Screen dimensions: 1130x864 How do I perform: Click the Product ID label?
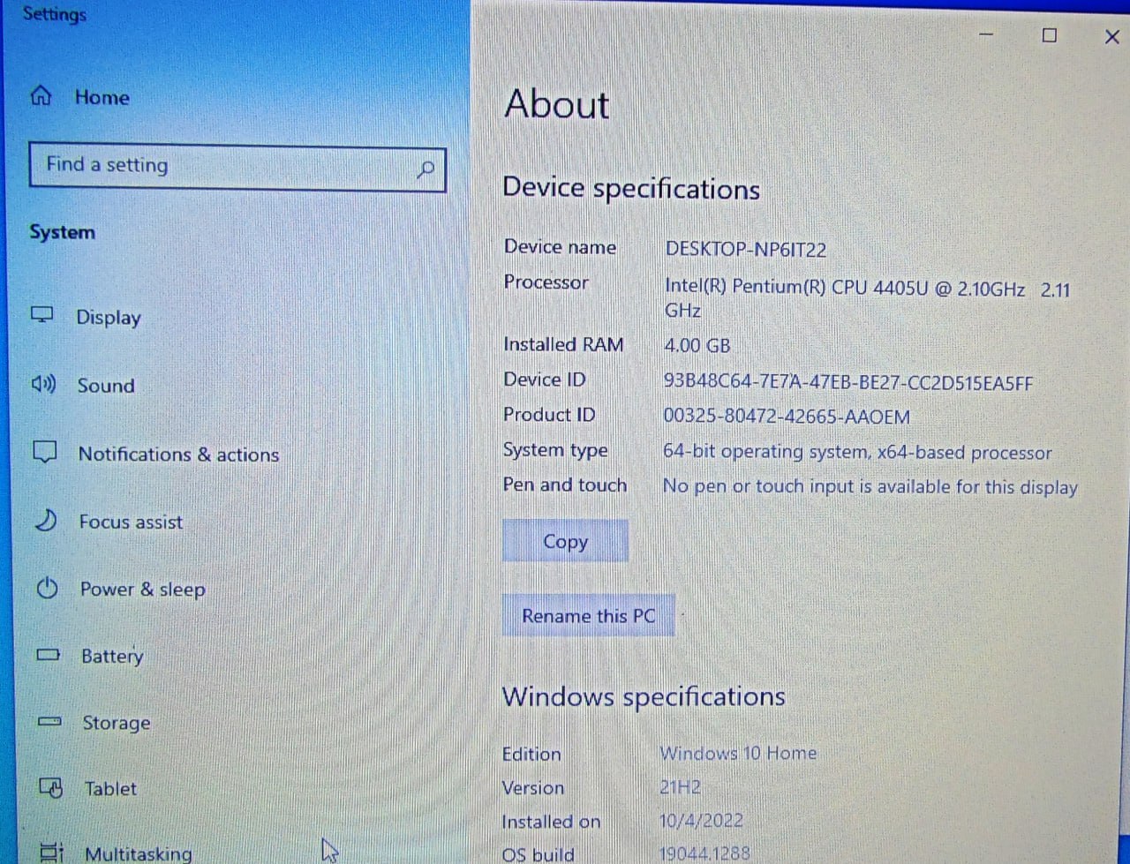[549, 414]
